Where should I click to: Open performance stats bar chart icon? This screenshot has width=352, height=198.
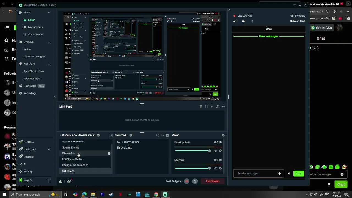click(61, 181)
